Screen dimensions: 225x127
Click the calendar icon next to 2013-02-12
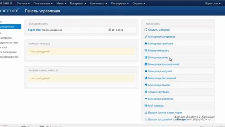[110, 30]
